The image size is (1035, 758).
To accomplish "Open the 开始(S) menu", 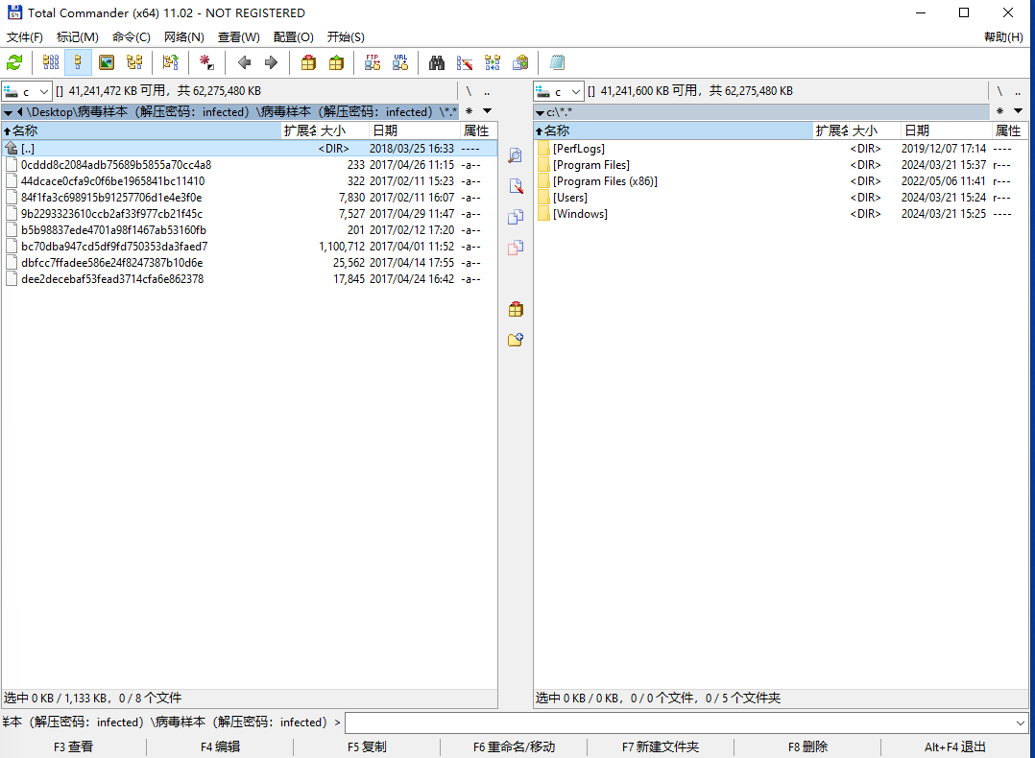I will coord(346,37).
